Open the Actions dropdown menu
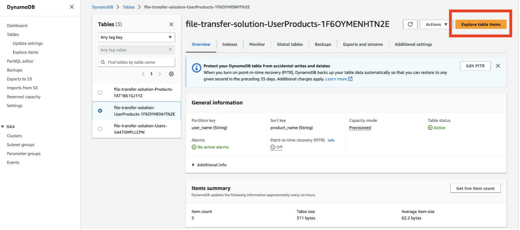 pyautogui.click(x=435, y=24)
